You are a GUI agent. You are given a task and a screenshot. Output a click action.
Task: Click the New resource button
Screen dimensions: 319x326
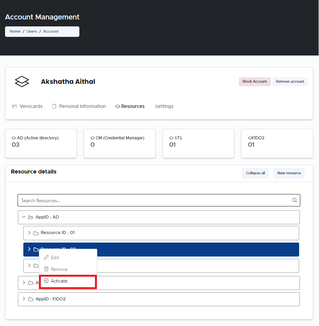pos(289,173)
